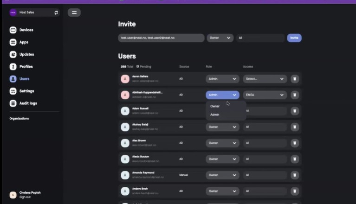Toggle the hamburger menu button
Image resolution: width=356 pixels, height=204 pixels.
[x=74, y=13]
